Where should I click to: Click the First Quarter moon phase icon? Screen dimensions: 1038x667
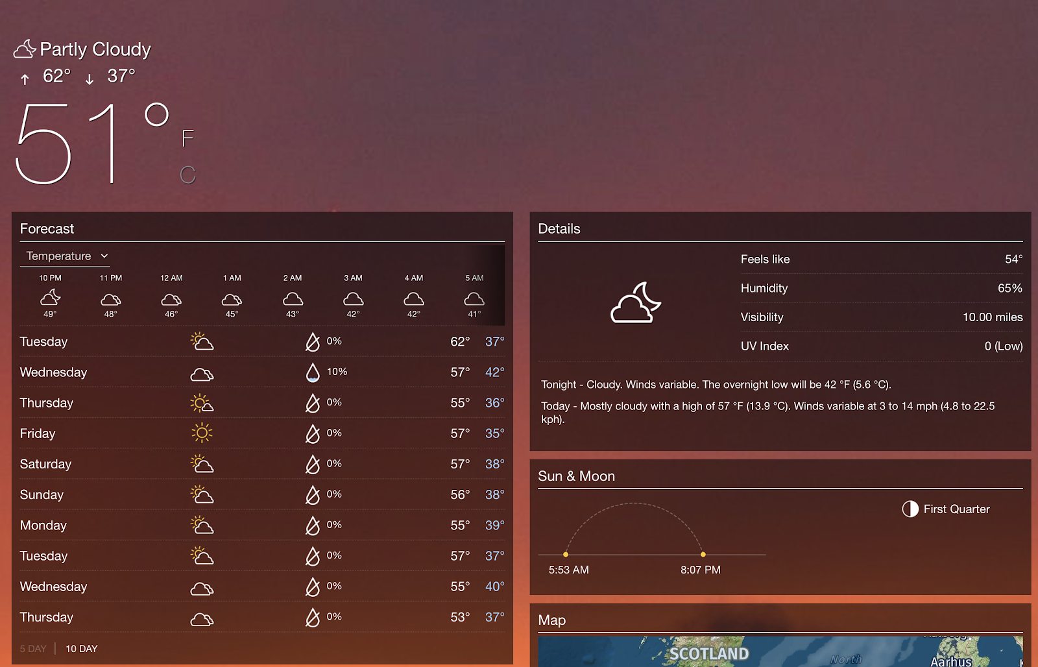pyautogui.click(x=910, y=509)
